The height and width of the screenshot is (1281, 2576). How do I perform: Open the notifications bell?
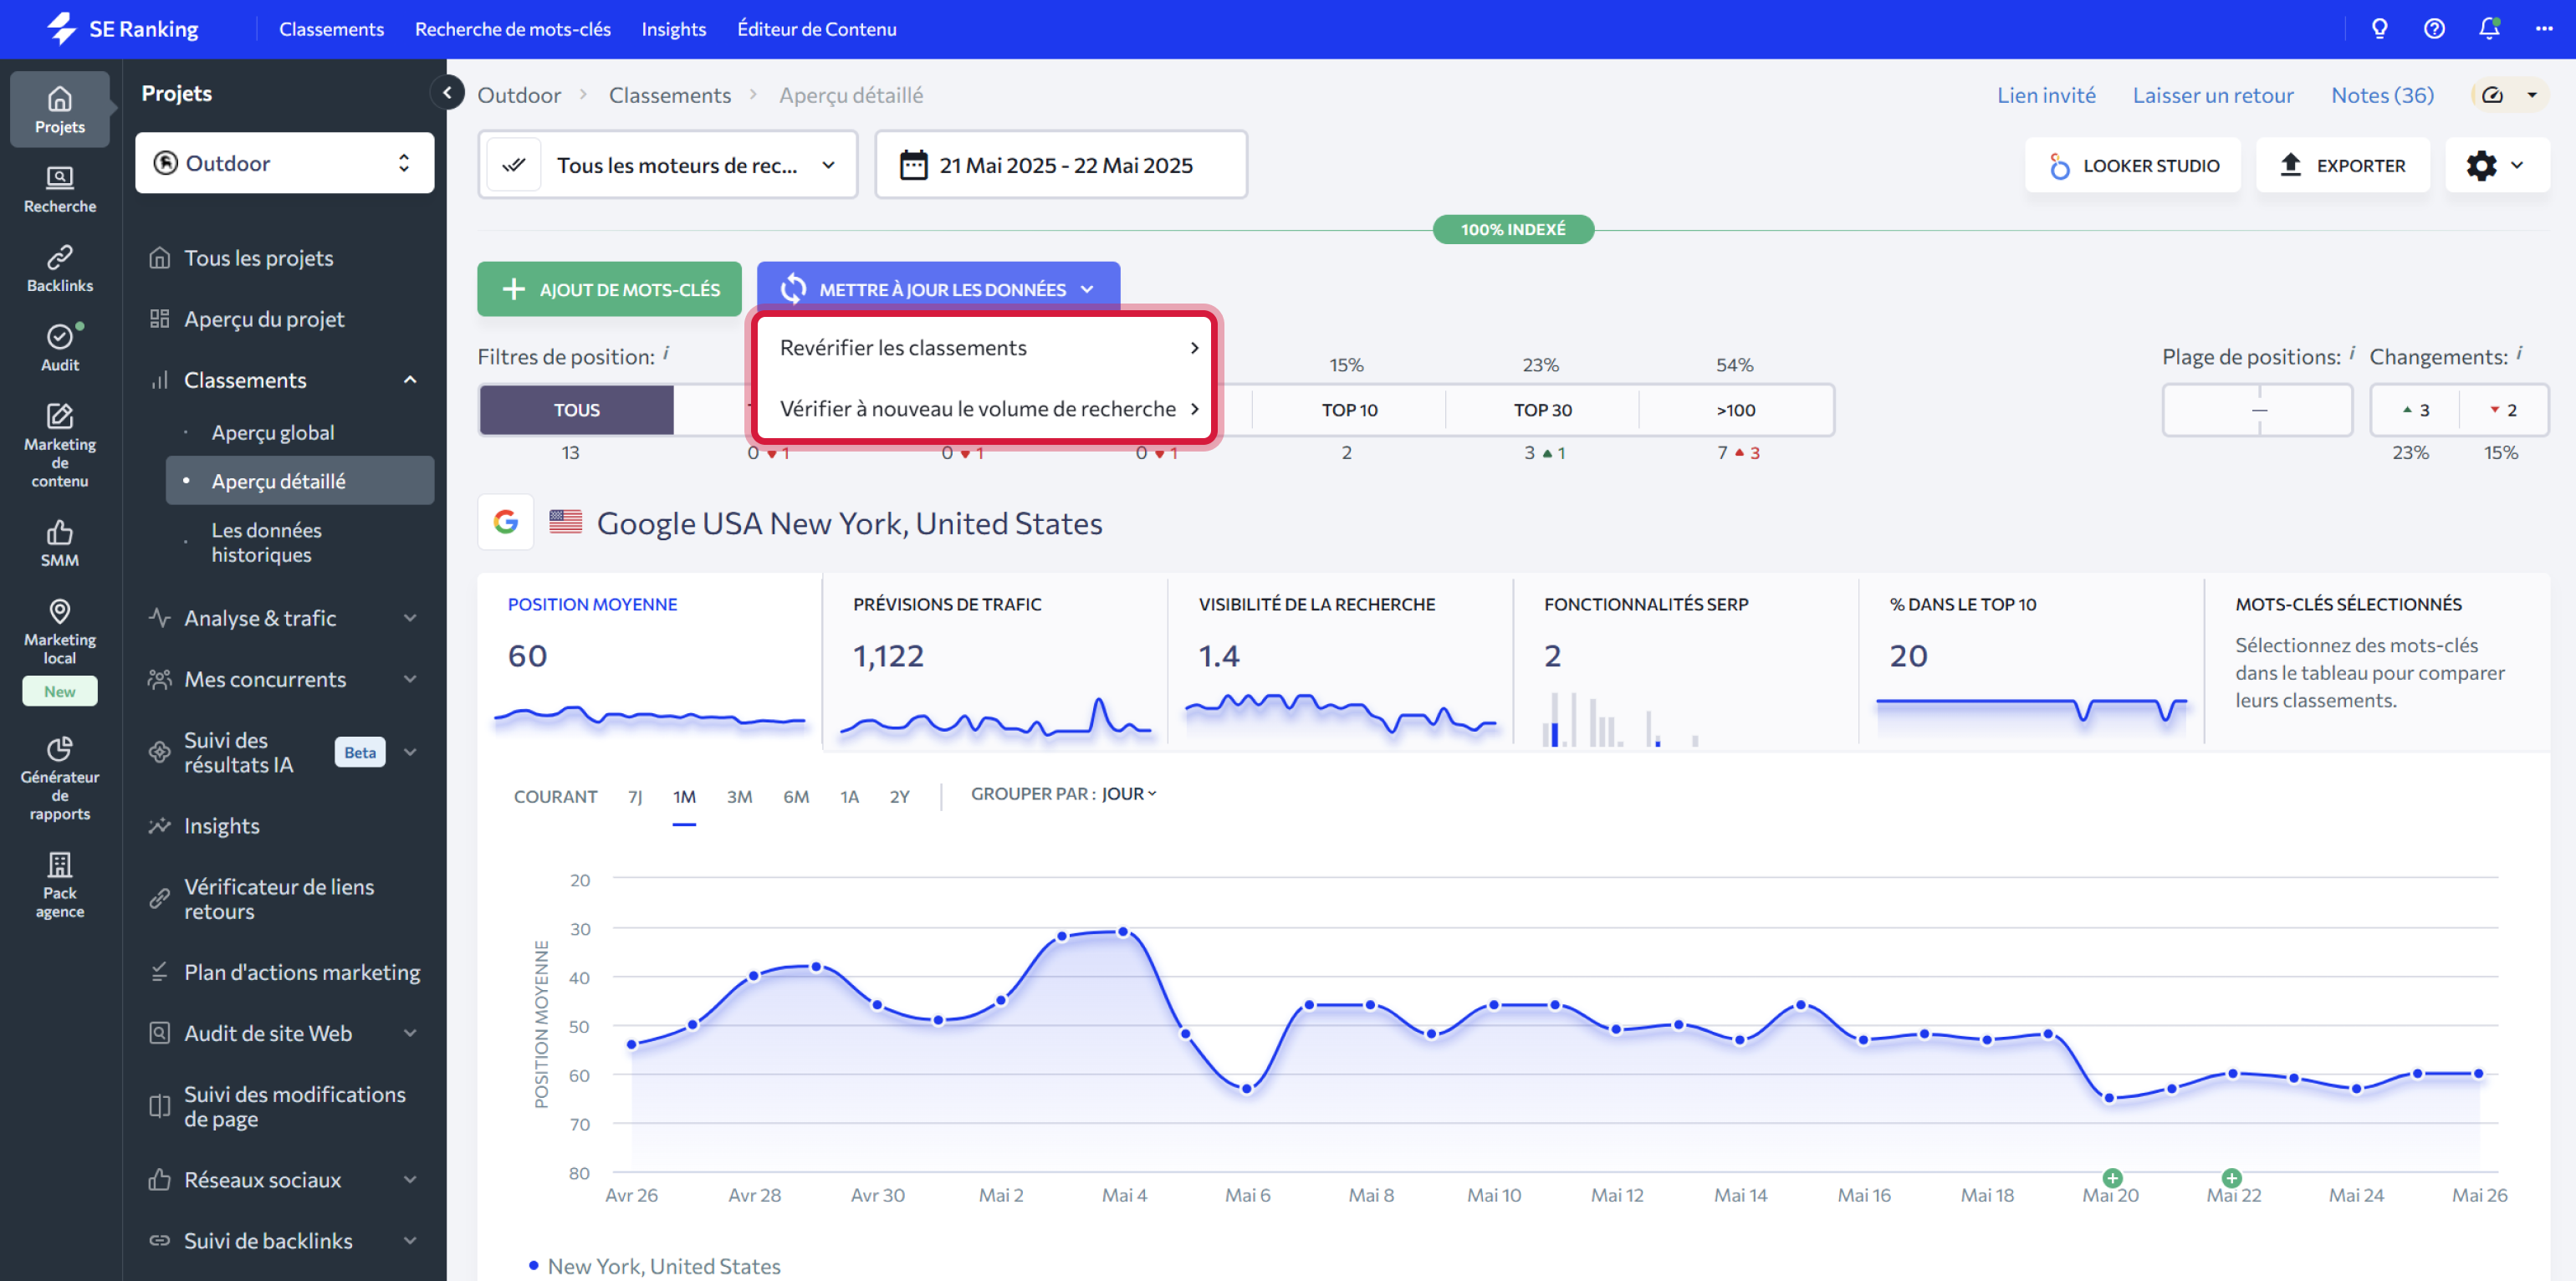pos(2489,29)
